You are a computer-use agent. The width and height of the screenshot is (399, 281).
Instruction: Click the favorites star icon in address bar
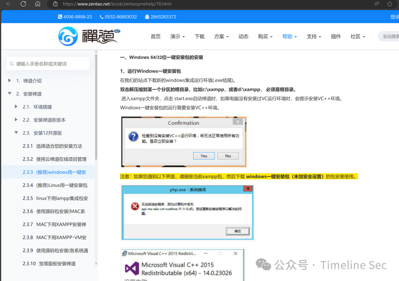(x=389, y=4)
